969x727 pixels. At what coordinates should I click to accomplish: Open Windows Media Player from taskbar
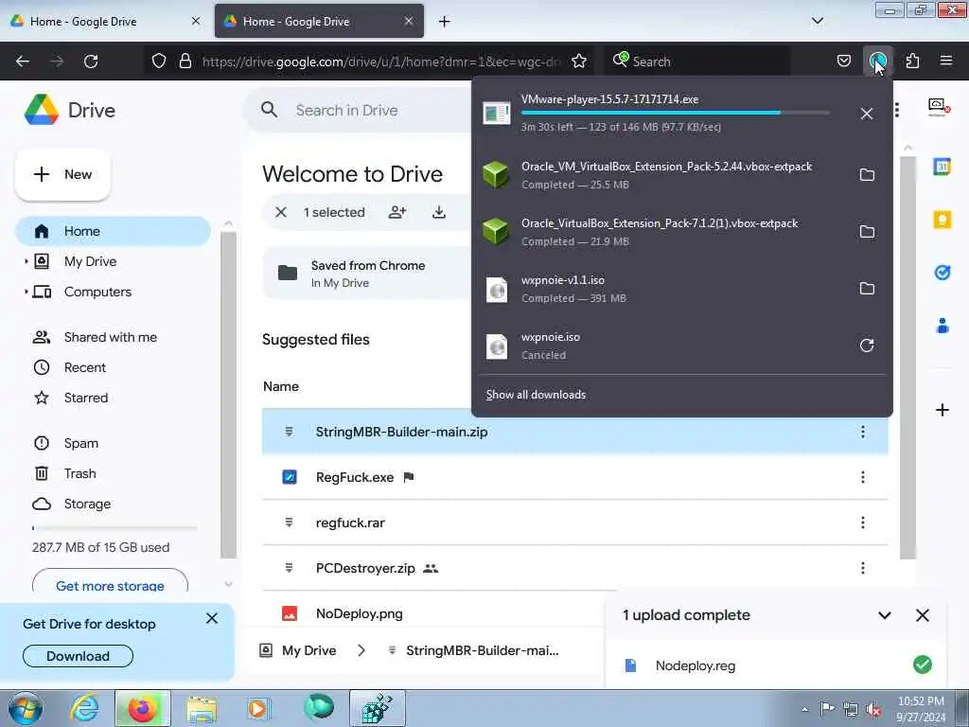point(258,708)
